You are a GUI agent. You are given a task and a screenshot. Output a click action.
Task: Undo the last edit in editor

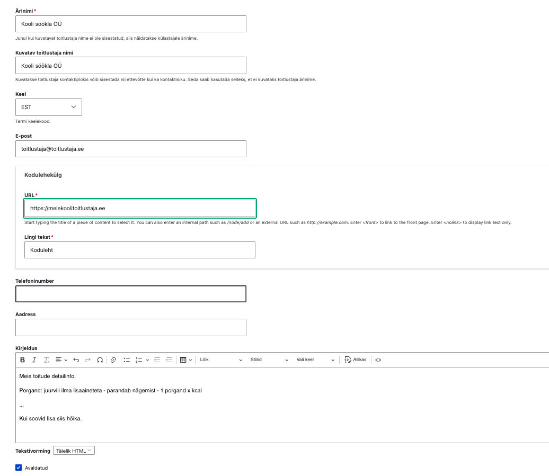pyautogui.click(x=76, y=360)
